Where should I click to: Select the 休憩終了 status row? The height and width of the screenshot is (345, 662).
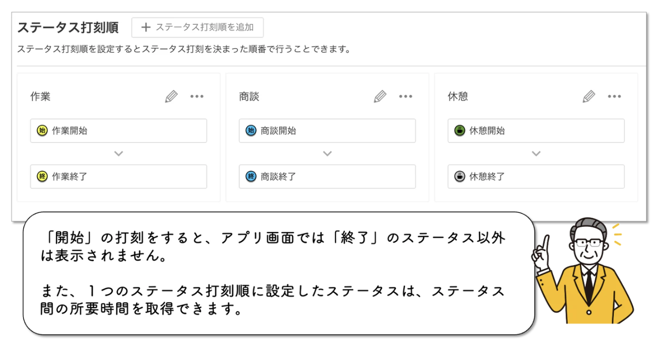pos(536,177)
